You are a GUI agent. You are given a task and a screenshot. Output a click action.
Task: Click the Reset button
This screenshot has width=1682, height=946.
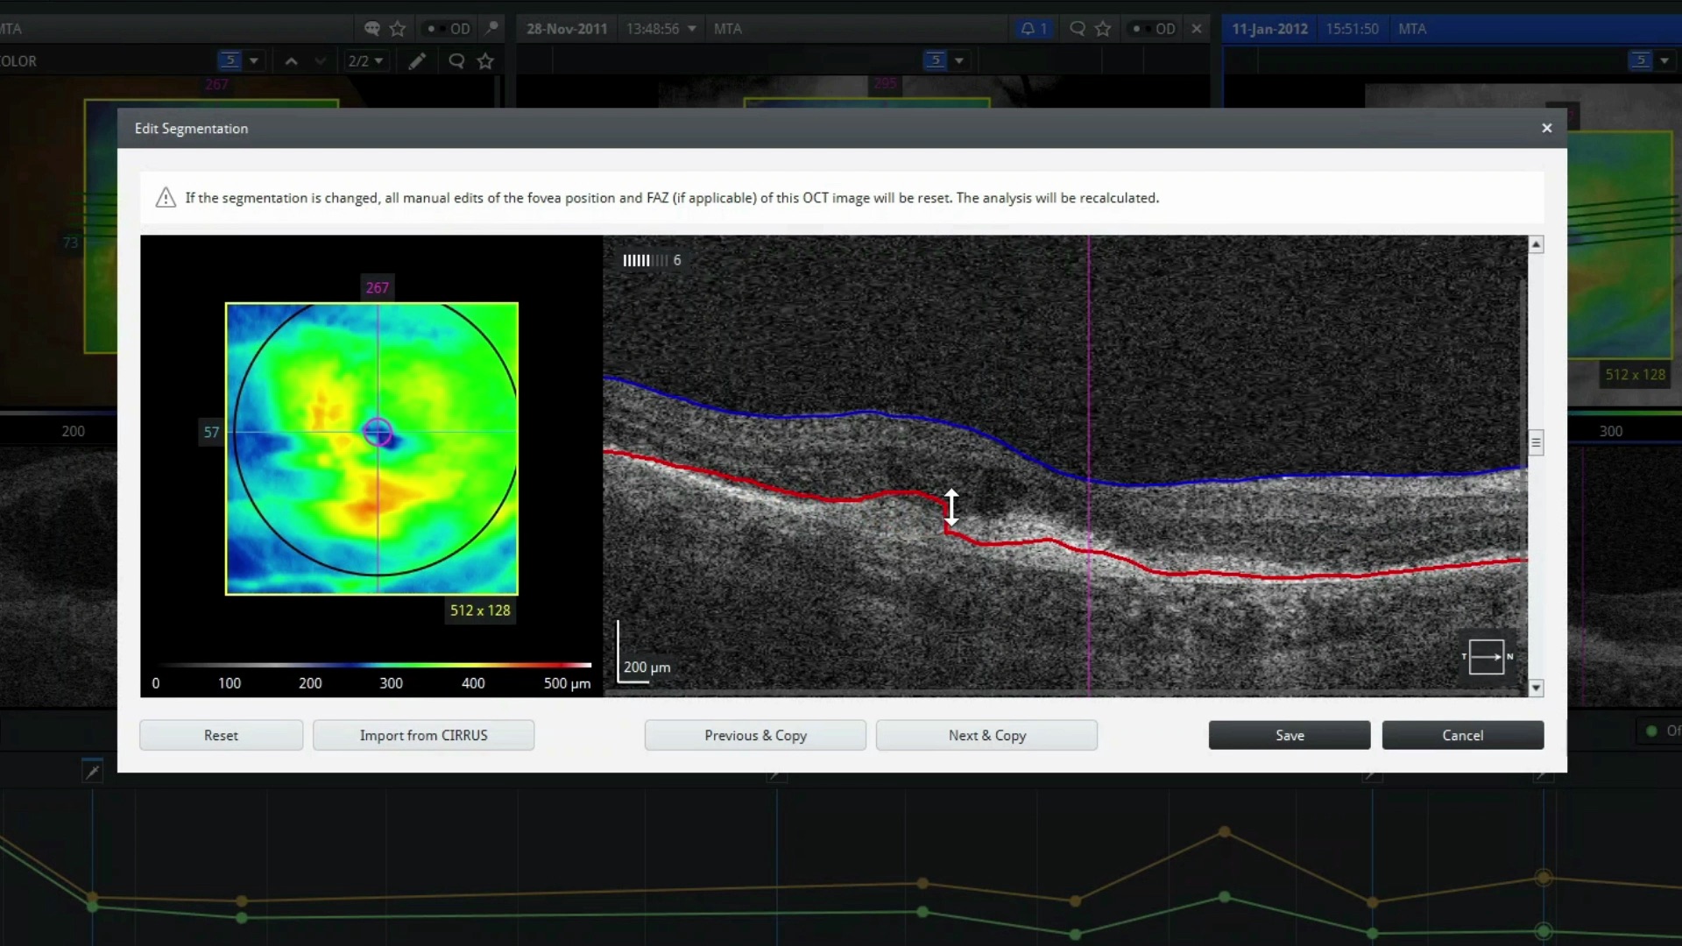tap(221, 735)
